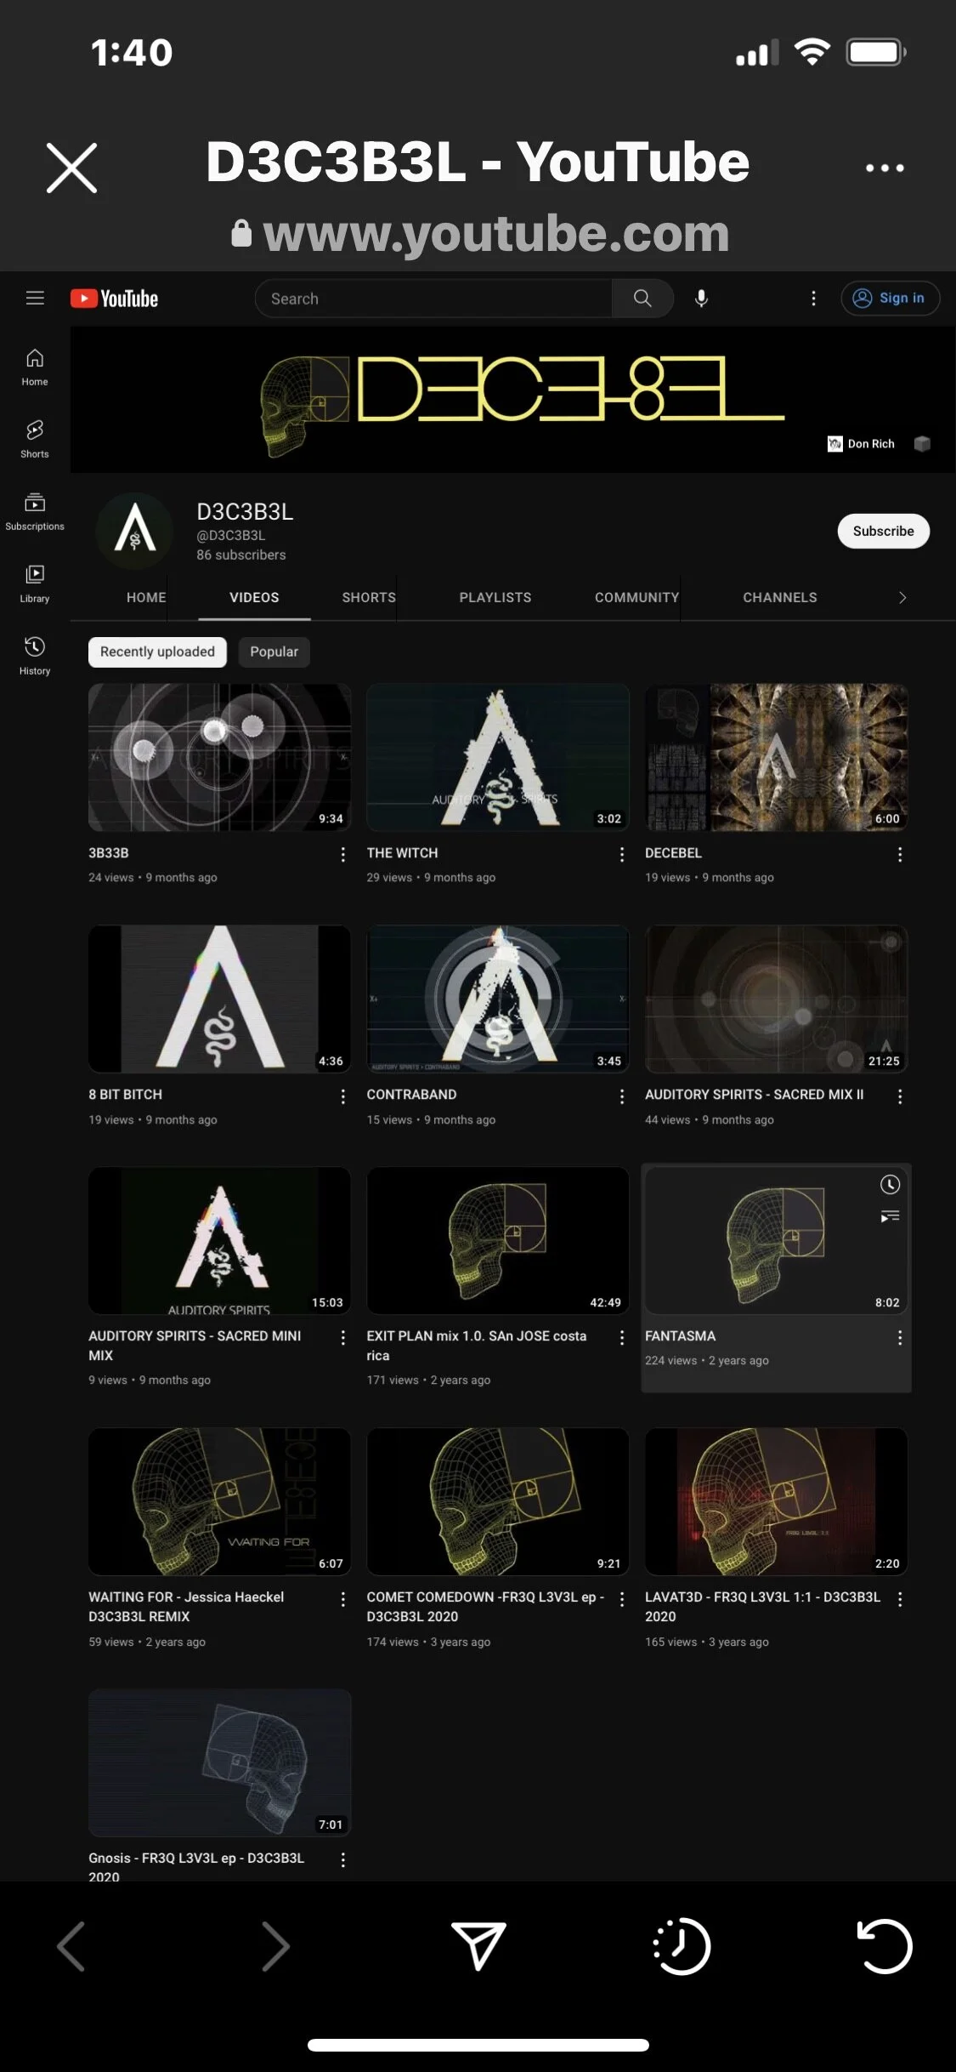Open the COMMUNITY tab
The width and height of the screenshot is (956, 2072).
coord(636,598)
